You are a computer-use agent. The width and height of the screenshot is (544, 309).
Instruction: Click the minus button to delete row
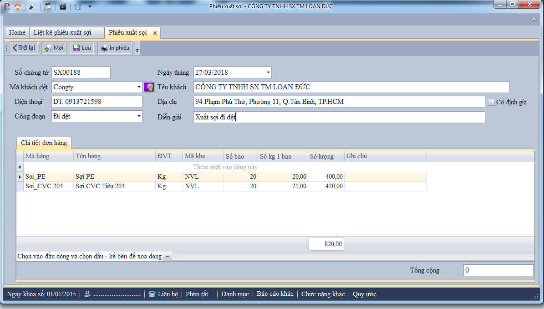point(167,257)
